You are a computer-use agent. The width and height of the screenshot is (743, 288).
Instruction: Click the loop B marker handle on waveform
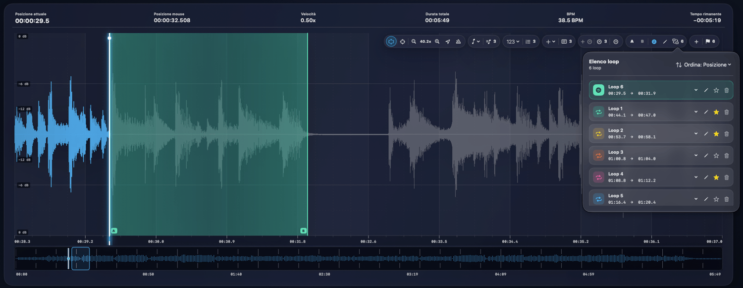304,231
